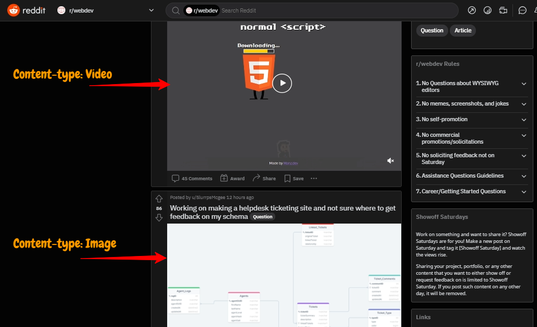Downvote the helpdesk ticketing site post
Screen dimensions: 537x327
coord(159,218)
